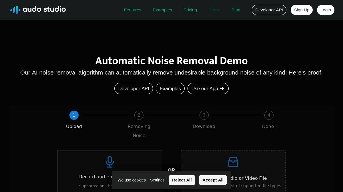Select step 2 Removing Noise circle
This screenshot has width=343, height=192.
(x=139, y=115)
